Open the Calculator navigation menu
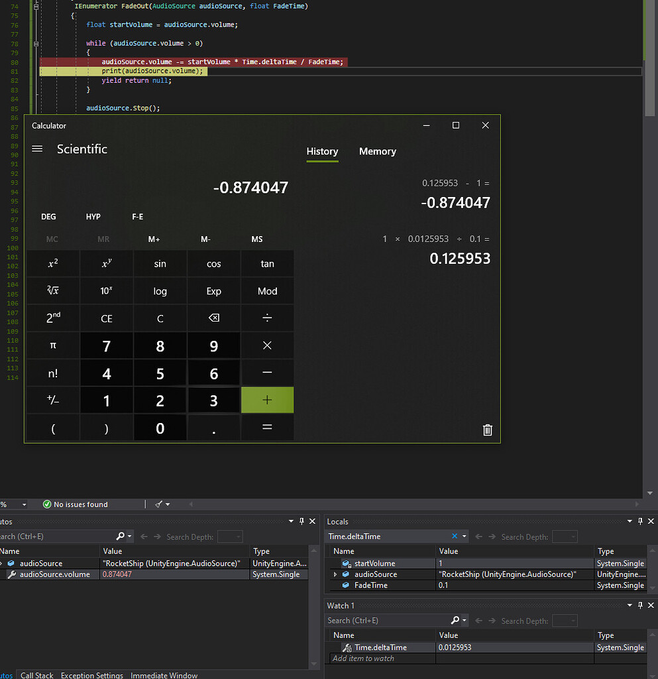 [37, 149]
